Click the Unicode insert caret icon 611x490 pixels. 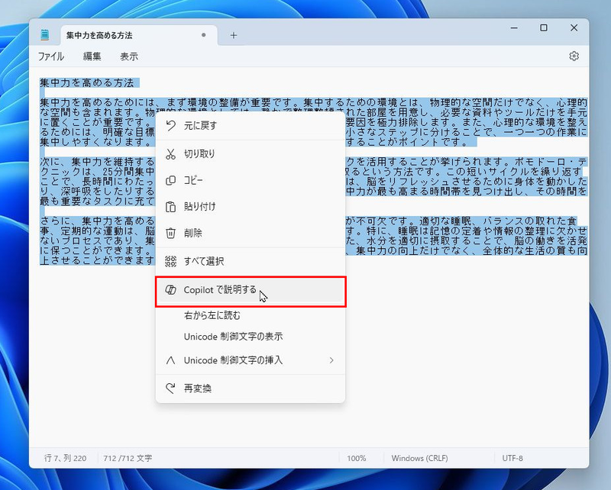pos(170,360)
